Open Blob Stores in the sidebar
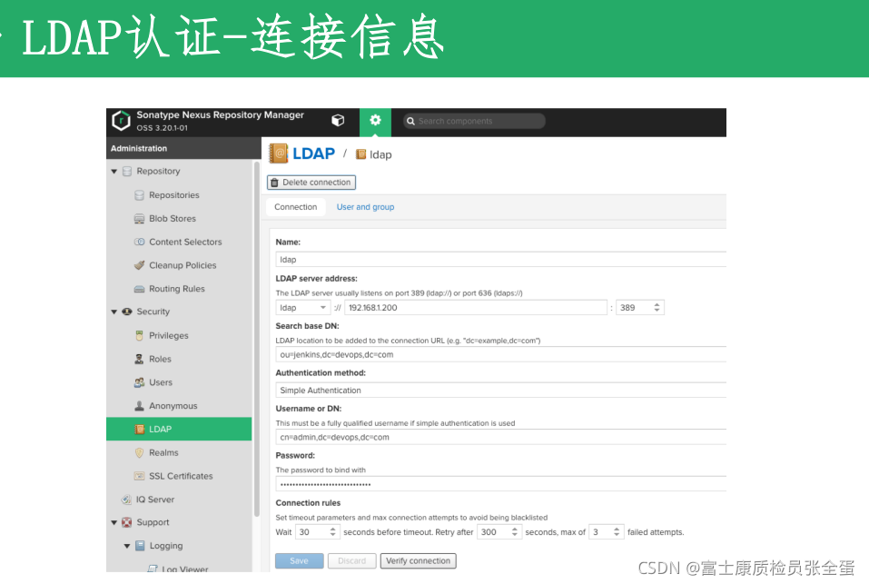This screenshot has width=869, height=584. pyautogui.click(x=173, y=218)
